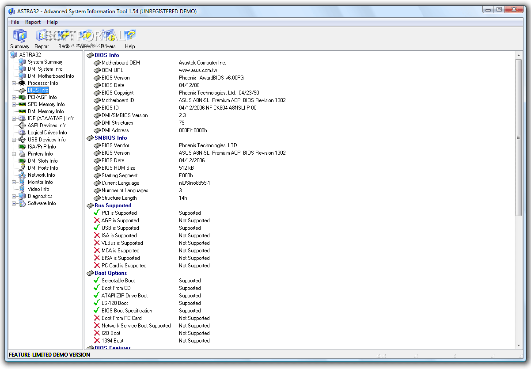This screenshot has height=369, width=531.
Task: Click the chip icon beside Motherboard OEM
Action: coord(97,63)
